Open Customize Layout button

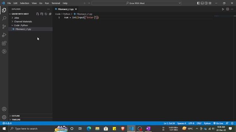(x=210, y=3)
